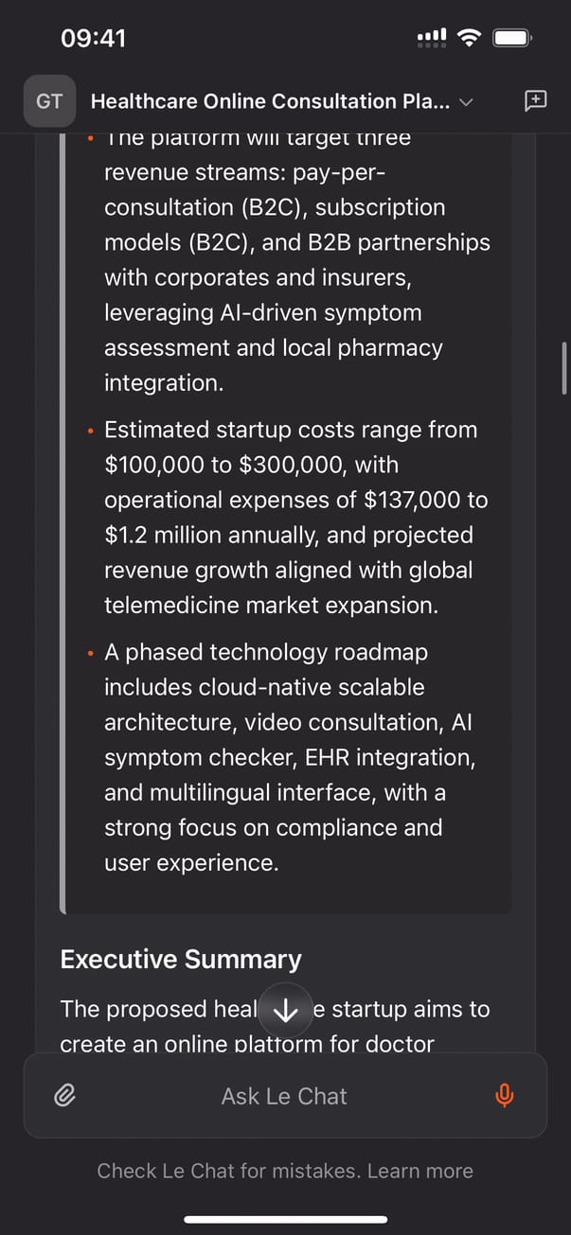Open the Learn more link
This screenshot has height=1235, width=571.
(x=419, y=1171)
